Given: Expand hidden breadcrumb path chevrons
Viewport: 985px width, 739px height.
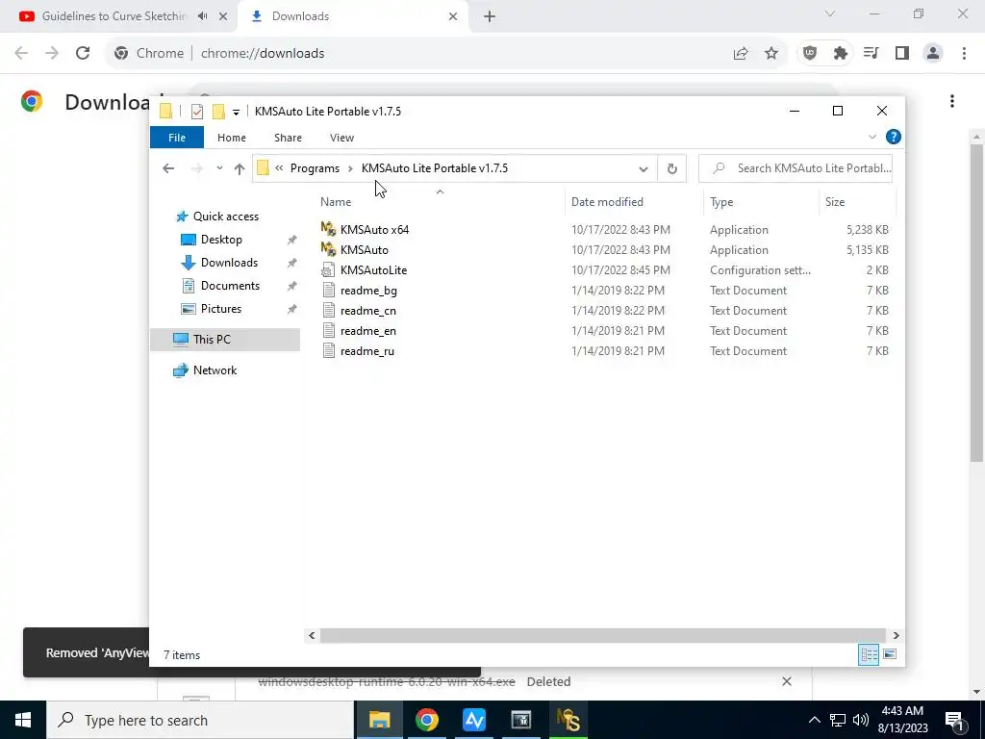Looking at the screenshot, I should [279, 168].
